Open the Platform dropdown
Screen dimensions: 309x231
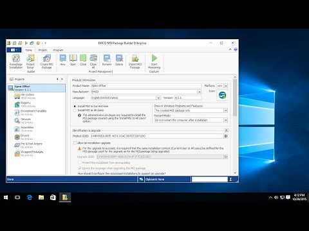[225, 86]
